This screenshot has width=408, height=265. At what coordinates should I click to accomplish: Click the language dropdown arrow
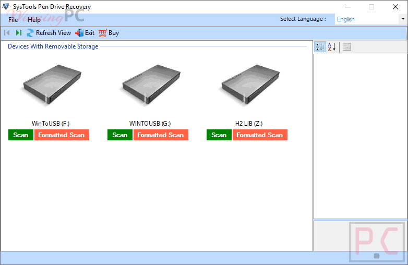403,19
